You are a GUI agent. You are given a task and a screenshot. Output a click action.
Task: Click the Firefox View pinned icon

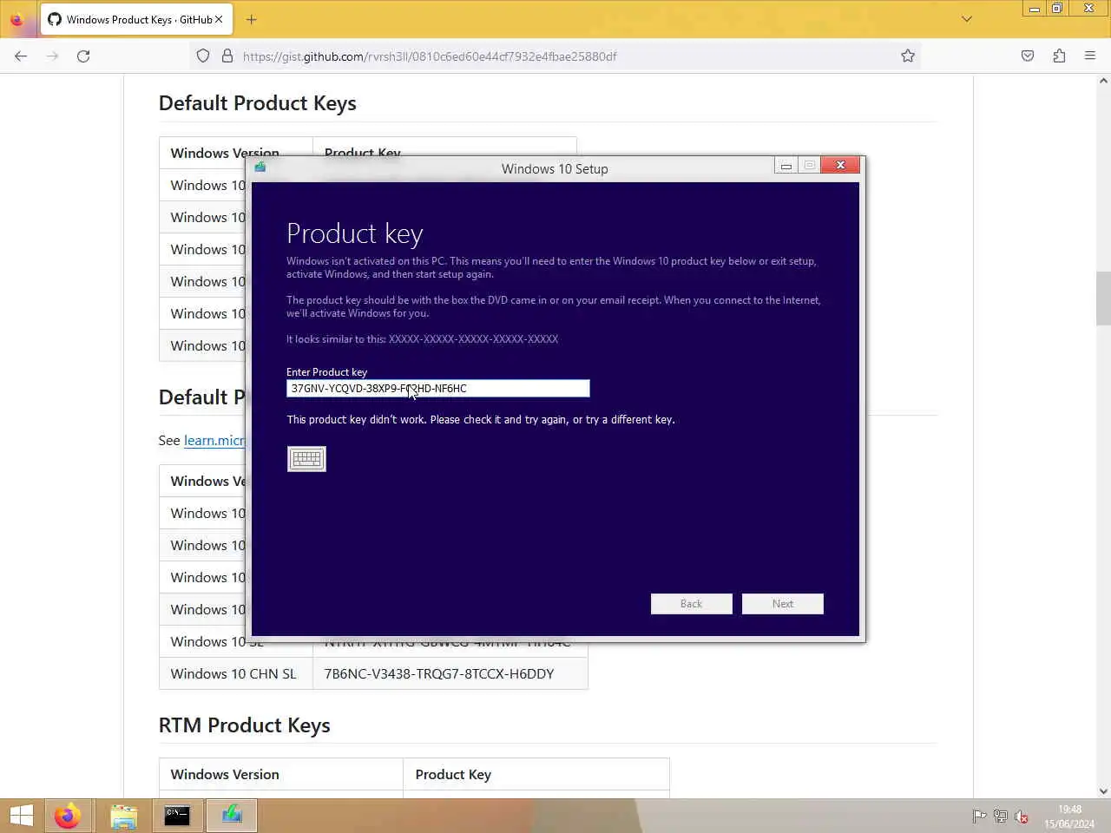[16, 19]
